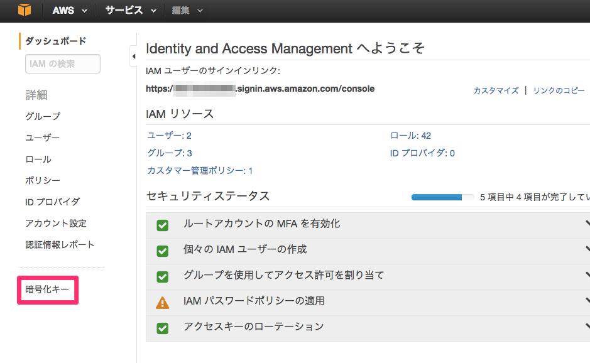
Task: Open the ユーザー: 2 resource link
Action: (x=171, y=135)
